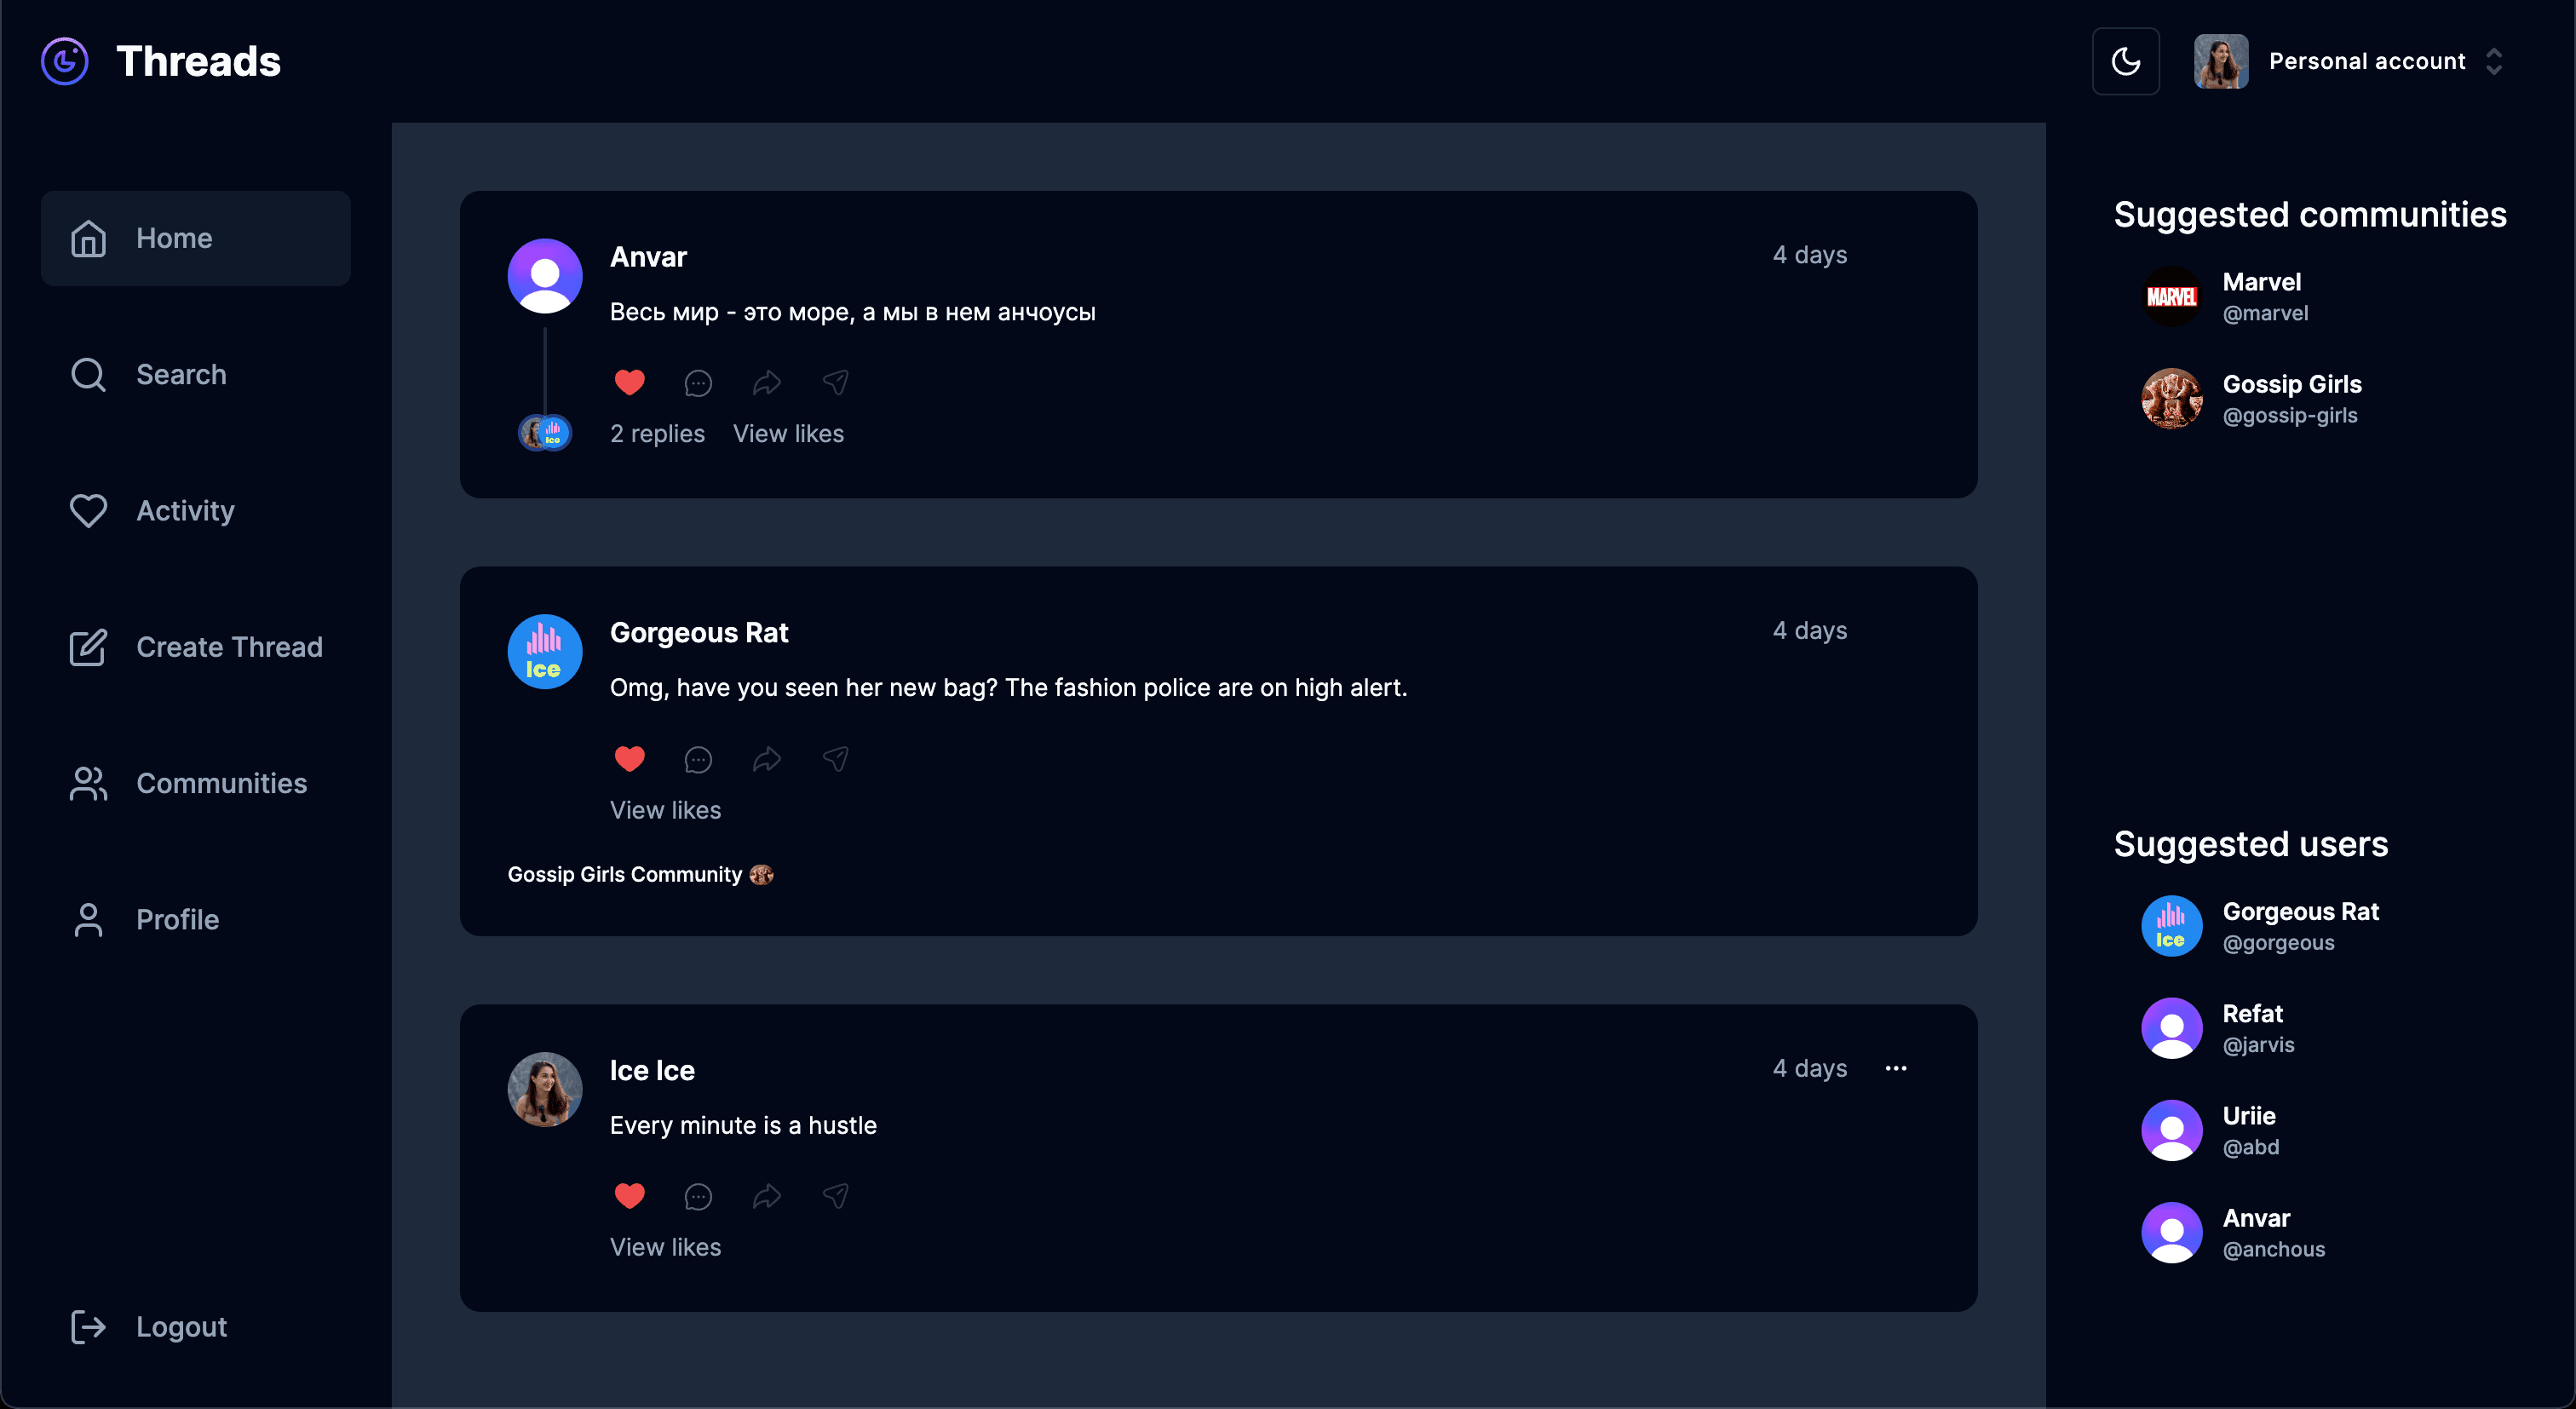
Task: Click the Home sidebar icon
Action: pyautogui.click(x=89, y=238)
